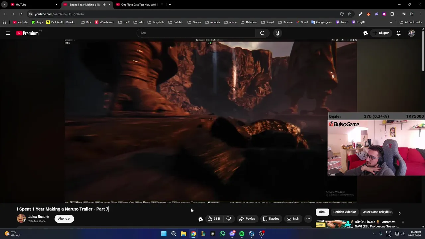Open Chrome extensions puzzle icon
The height and width of the screenshot is (239, 425).
392,14
